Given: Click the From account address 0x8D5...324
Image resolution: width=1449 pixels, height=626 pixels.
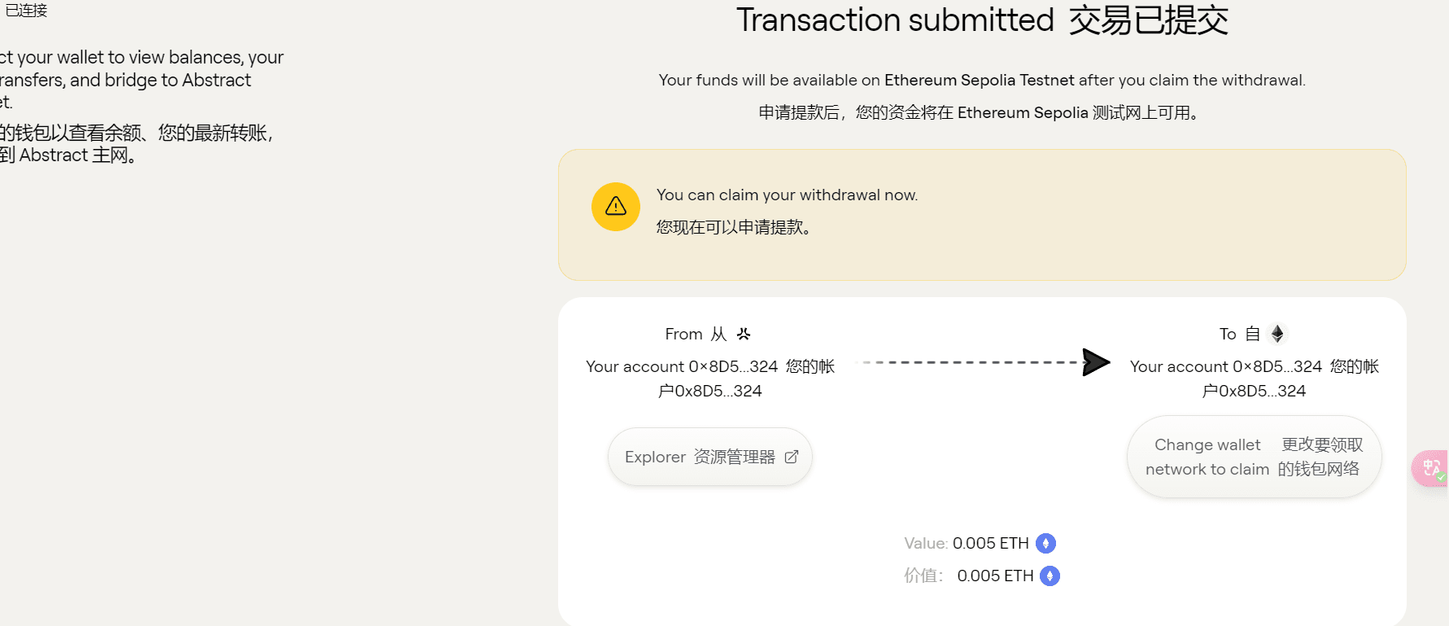Looking at the screenshot, I should click(x=732, y=367).
